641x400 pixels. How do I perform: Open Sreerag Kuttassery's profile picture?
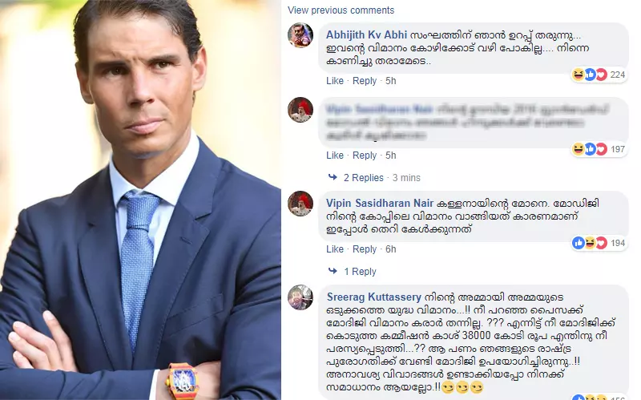pyautogui.click(x=300, y=297)
